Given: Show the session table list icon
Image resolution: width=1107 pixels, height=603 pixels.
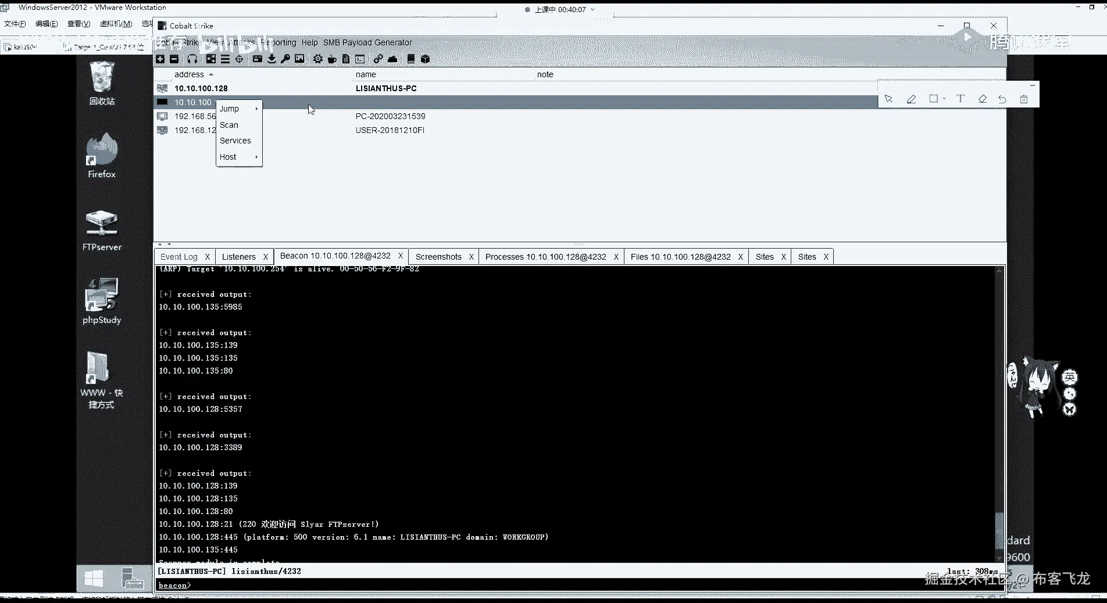Looking at the screenshot, I should [225, 59].
